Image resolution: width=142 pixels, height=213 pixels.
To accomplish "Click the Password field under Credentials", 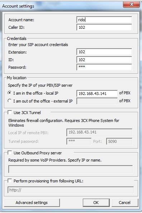I will coord(104,67).
